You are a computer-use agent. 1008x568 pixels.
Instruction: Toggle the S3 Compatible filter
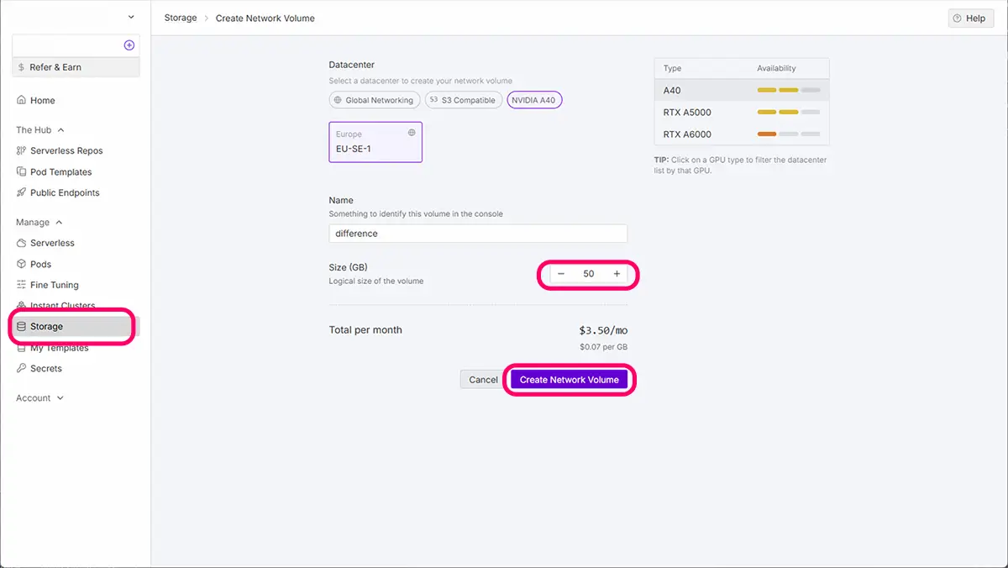coord(463,100)
